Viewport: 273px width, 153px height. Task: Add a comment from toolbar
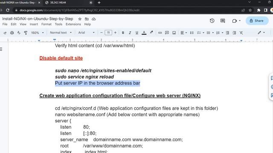tap(167, 33)
